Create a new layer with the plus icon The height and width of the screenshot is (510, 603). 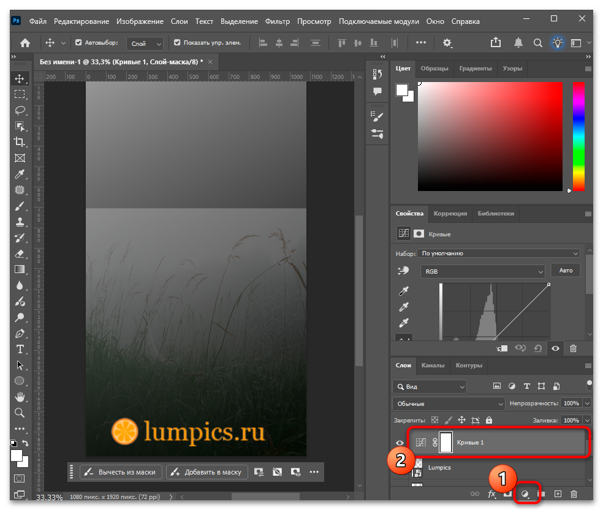(x=558, y=494)
